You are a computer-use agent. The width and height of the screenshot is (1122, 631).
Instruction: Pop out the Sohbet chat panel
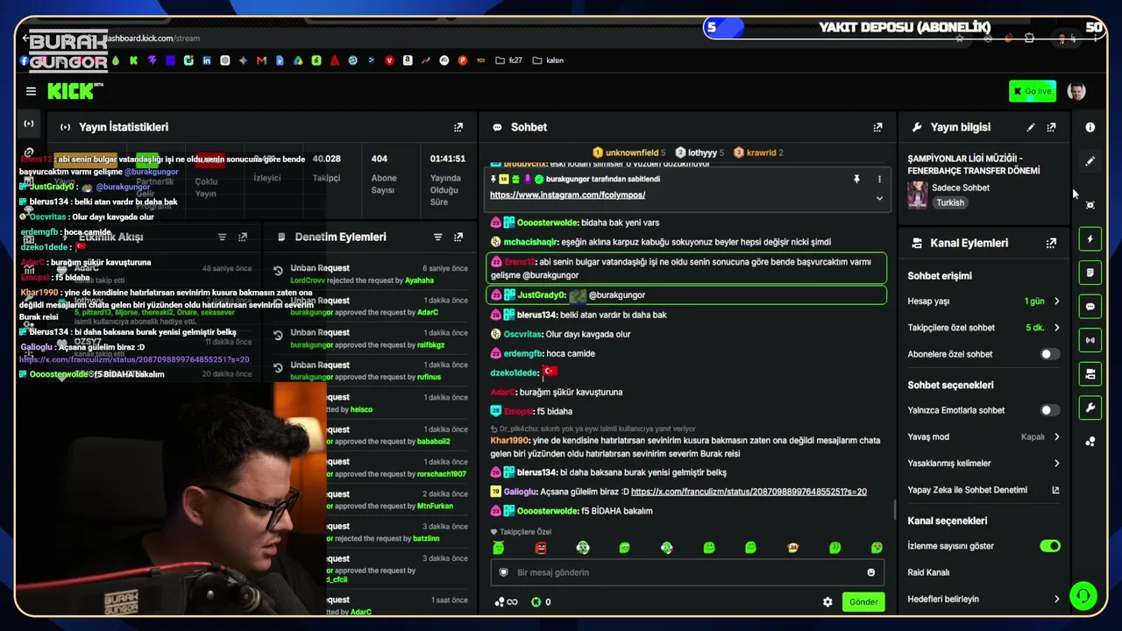877,127
